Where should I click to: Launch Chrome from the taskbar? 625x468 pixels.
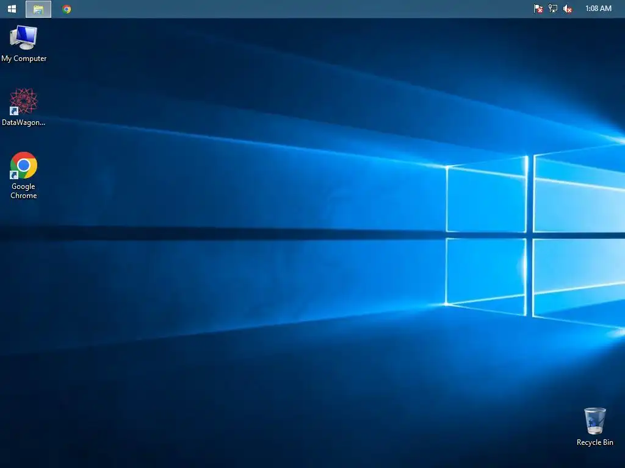click(67, 9)
